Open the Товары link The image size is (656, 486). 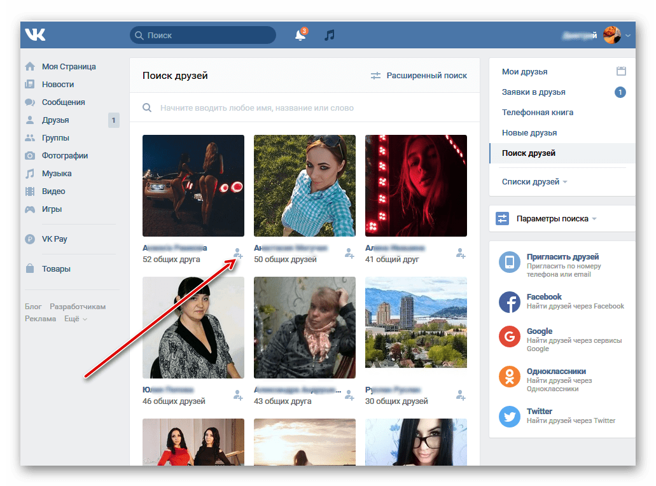56,268
